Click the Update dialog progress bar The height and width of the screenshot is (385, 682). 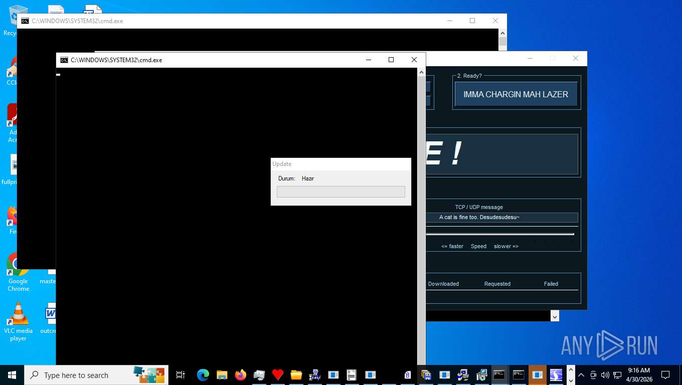pyautogui.click(x=341, y=191)
